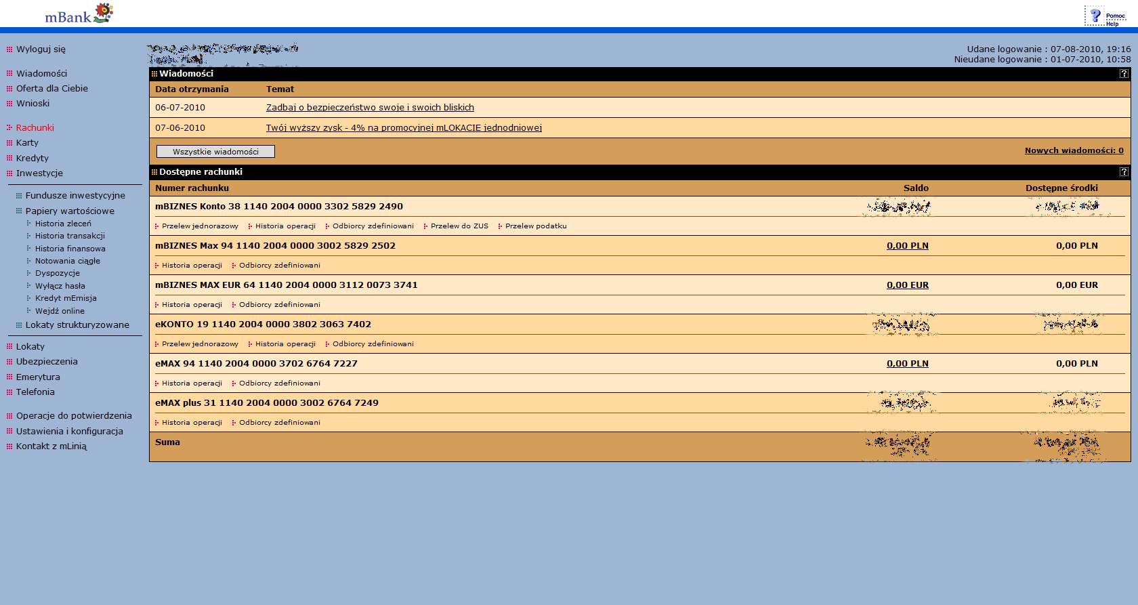The width and height of the screenshot is (1138, 605).
Task: Open the Ubezpieczenia section
Action: (x=47, y=362)
